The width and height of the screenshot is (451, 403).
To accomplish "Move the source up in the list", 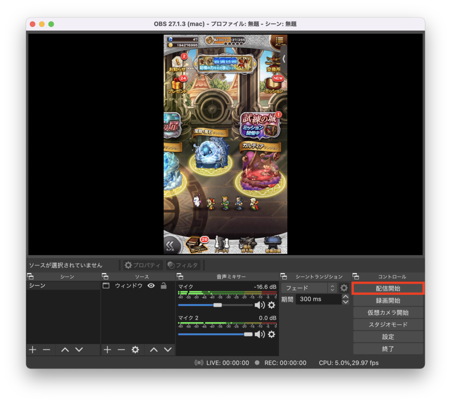I will point(154,349).
